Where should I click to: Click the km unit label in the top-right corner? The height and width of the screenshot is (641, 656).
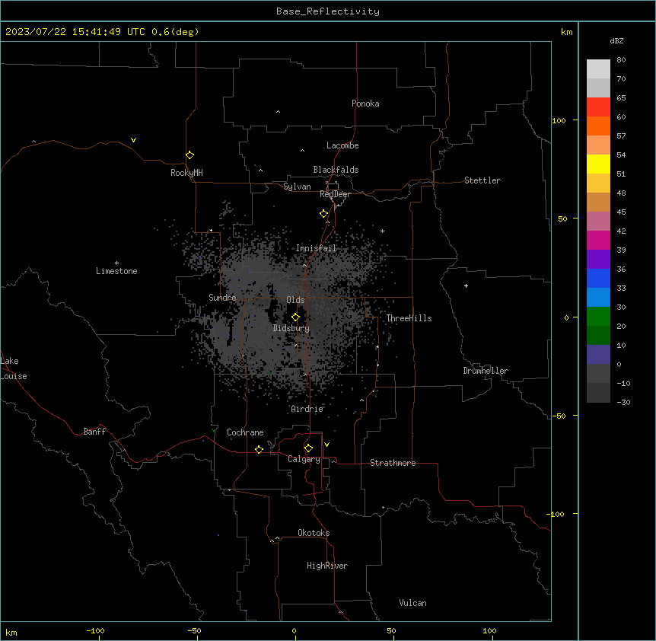click(x=566, y=32)
